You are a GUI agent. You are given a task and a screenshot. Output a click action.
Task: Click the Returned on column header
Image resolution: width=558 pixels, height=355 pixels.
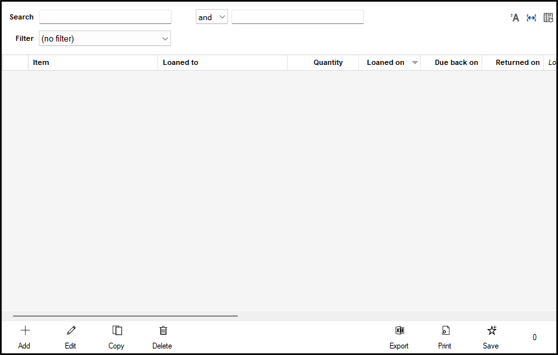click(x=517, y=63)
